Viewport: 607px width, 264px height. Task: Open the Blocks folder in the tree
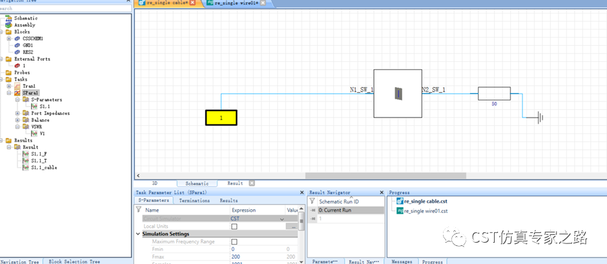pos(22,32)
